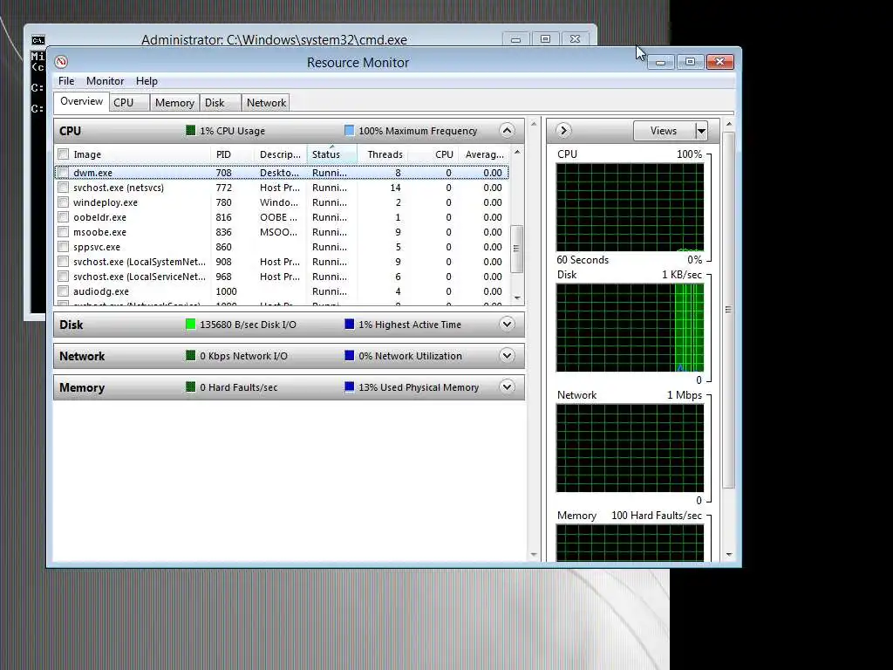This screenshot has height=670, width=893.
Task: Sort by the PID column header
Action: click(x=232, y=154)
